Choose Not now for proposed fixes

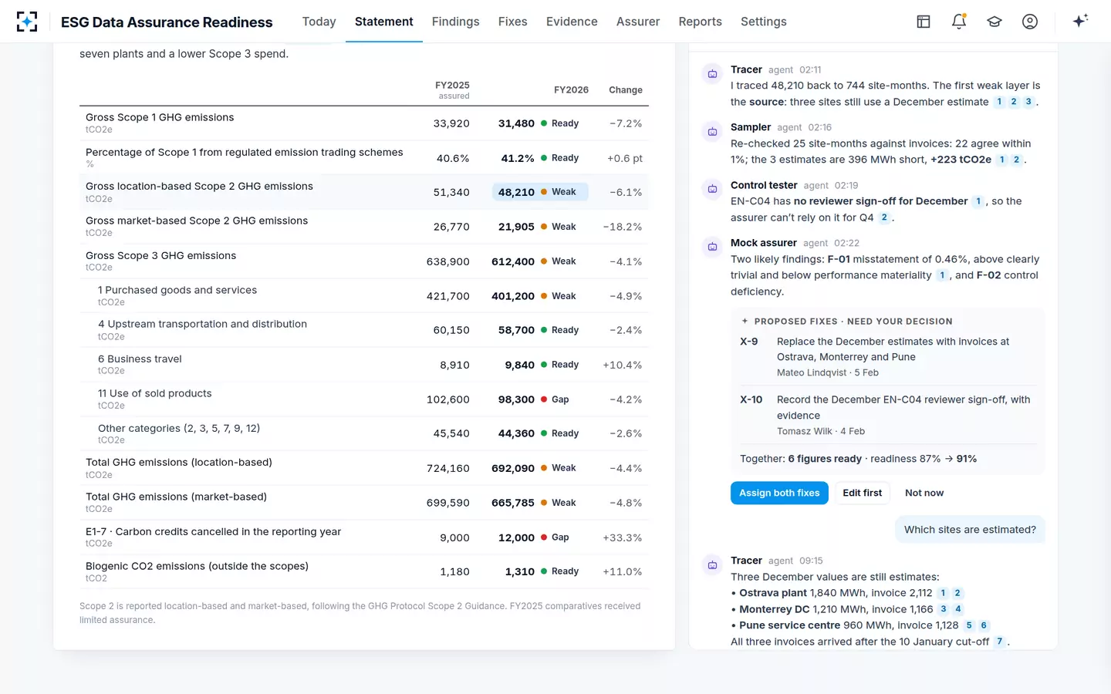[x=924, y=493]
